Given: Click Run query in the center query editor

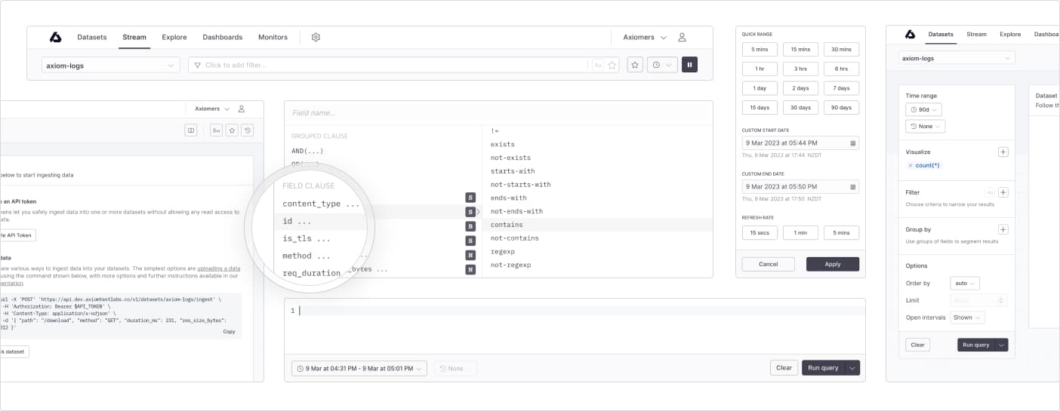Looking at the screenshot, I should pos(823,368).
